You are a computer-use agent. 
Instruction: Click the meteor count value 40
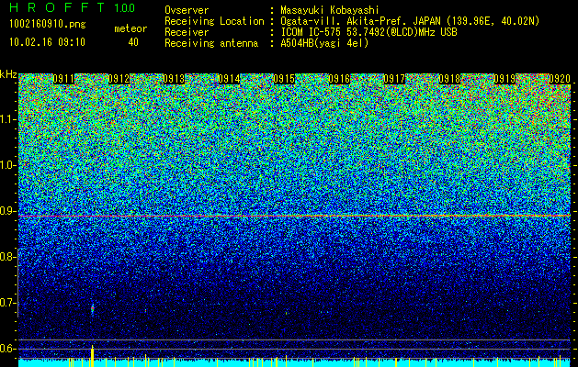pos(133,42)
